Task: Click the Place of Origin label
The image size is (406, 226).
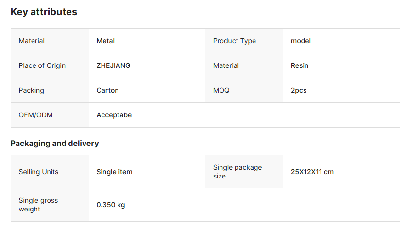Action: (x=42, y=66)
